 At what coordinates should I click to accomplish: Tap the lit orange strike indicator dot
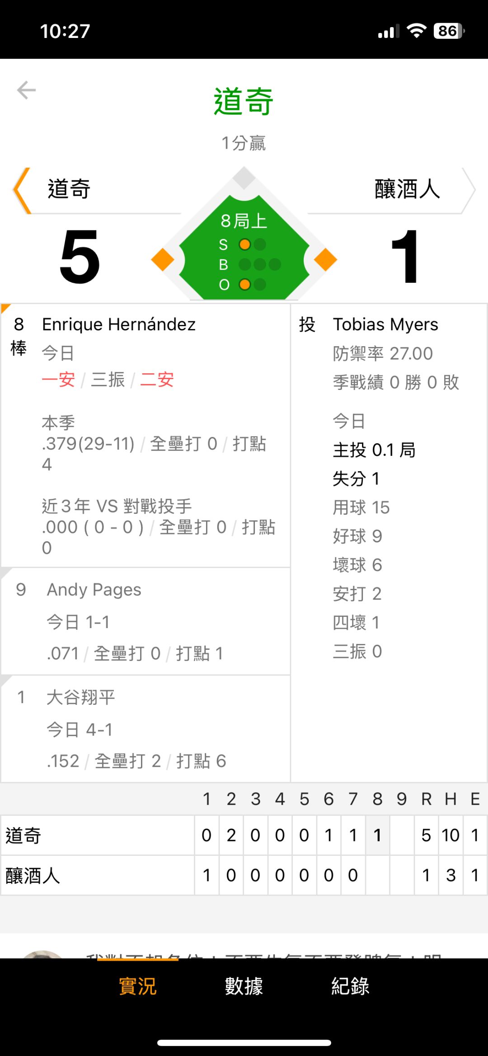coord(245,244)
